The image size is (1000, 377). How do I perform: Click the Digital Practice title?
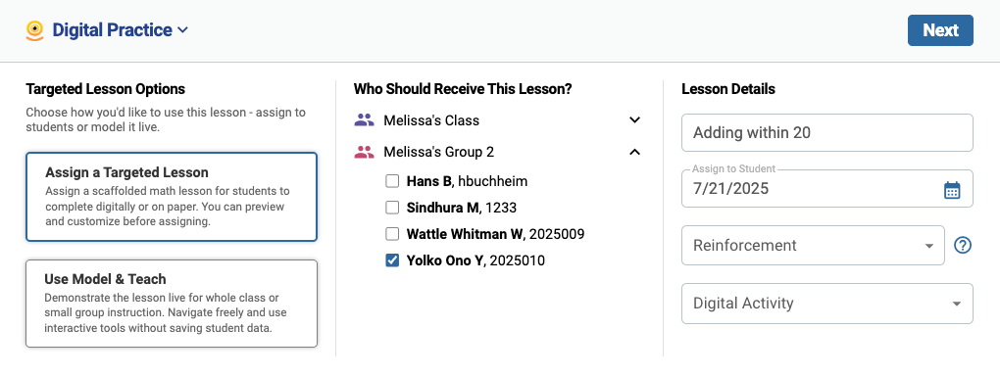(112, 30)
